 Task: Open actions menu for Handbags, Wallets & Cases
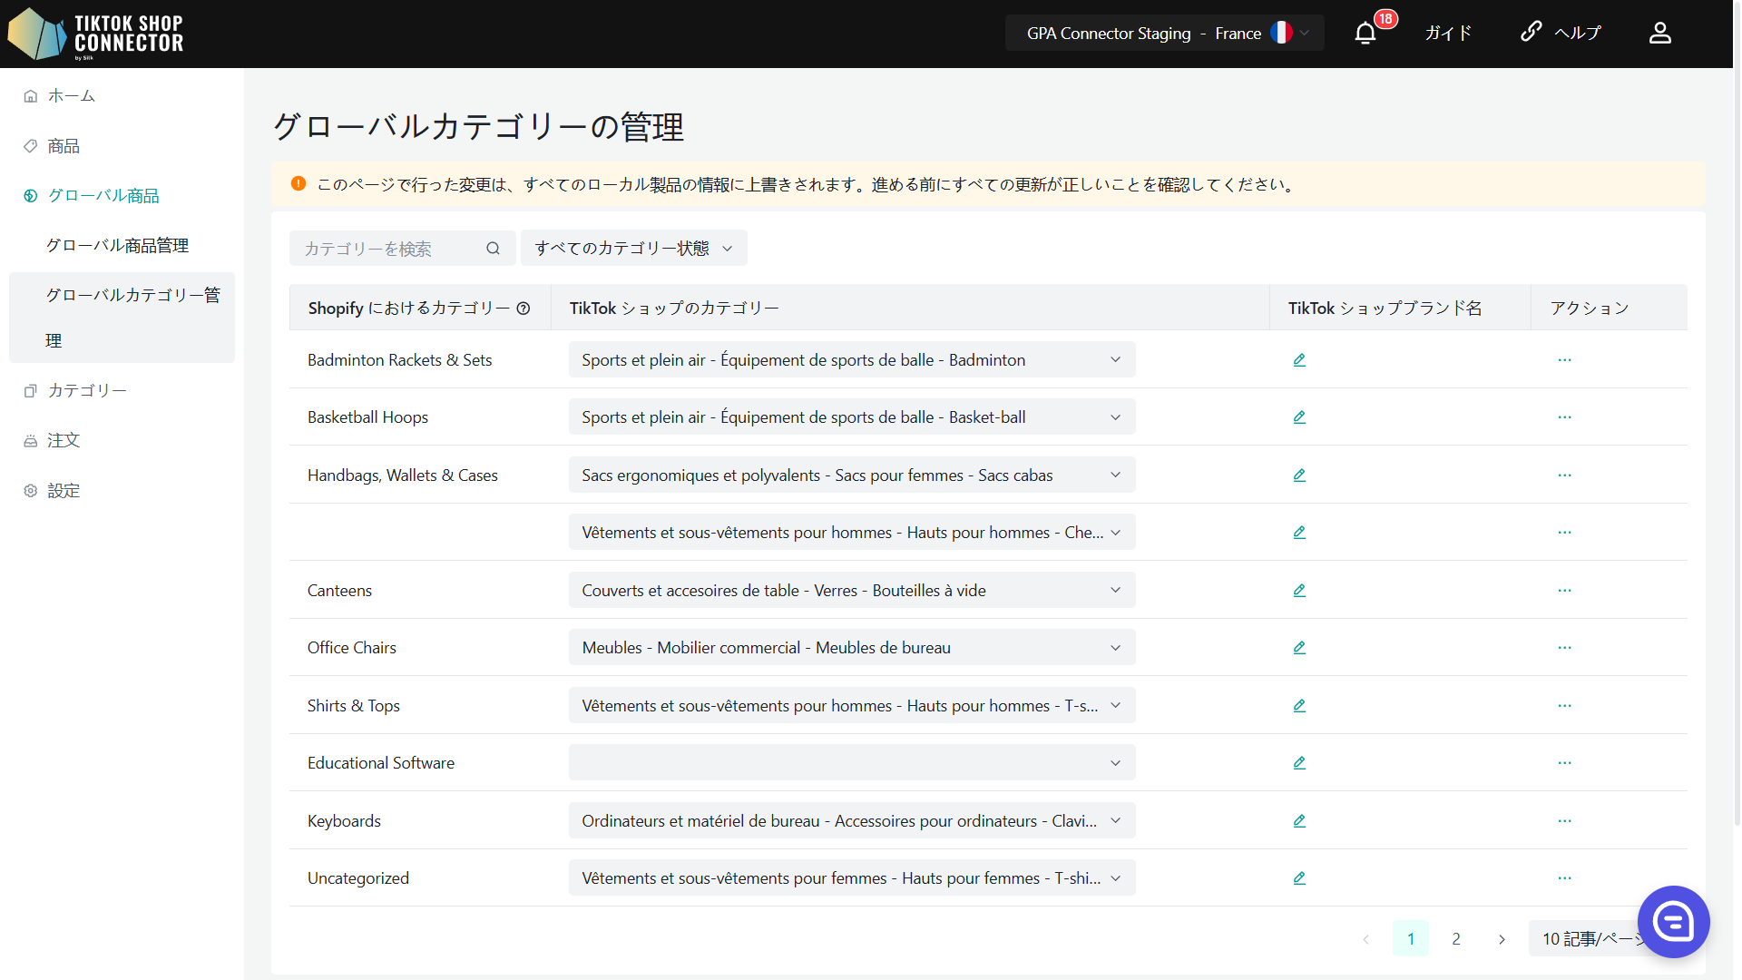[x=1565, y=475]
